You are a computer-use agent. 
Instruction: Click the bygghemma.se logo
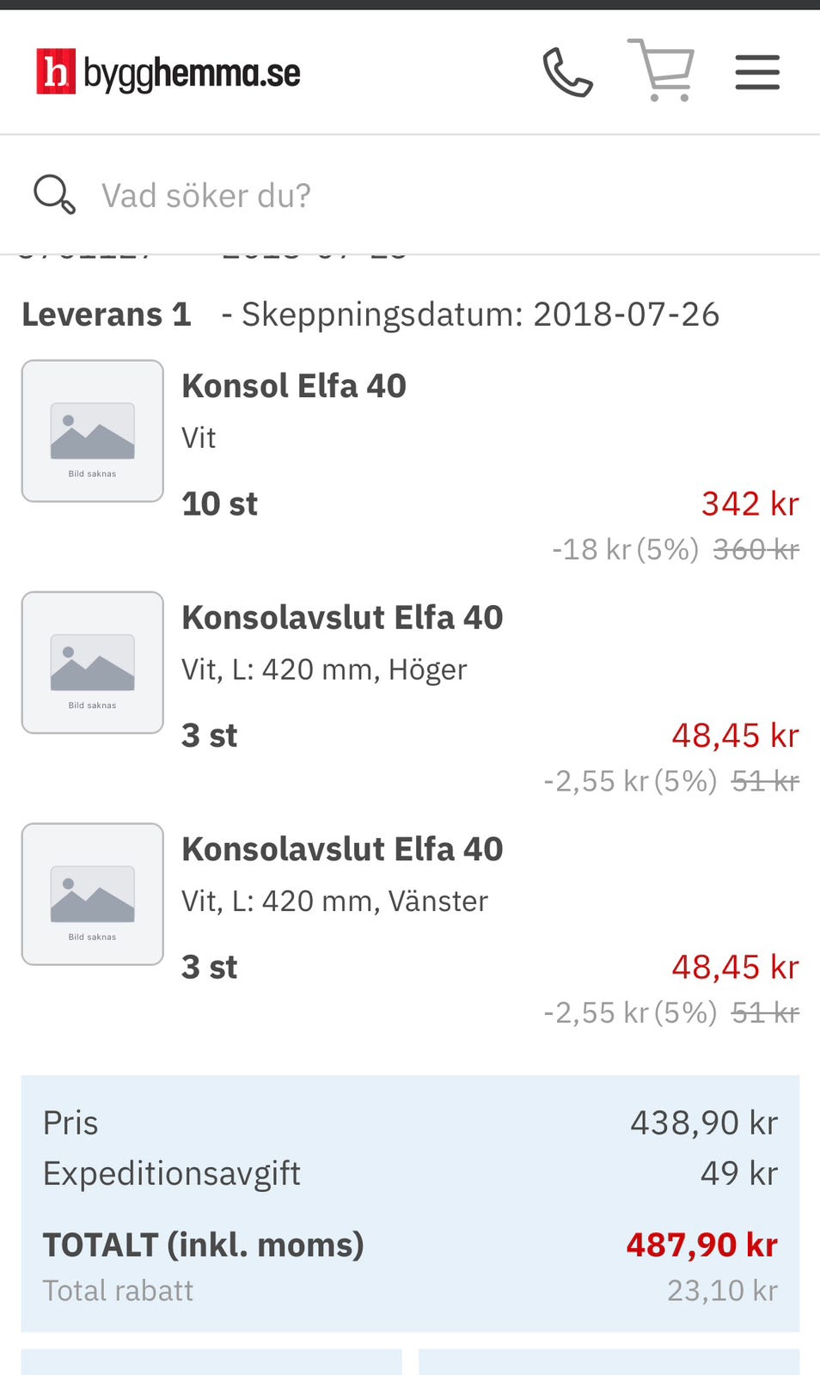pos(168,72)
